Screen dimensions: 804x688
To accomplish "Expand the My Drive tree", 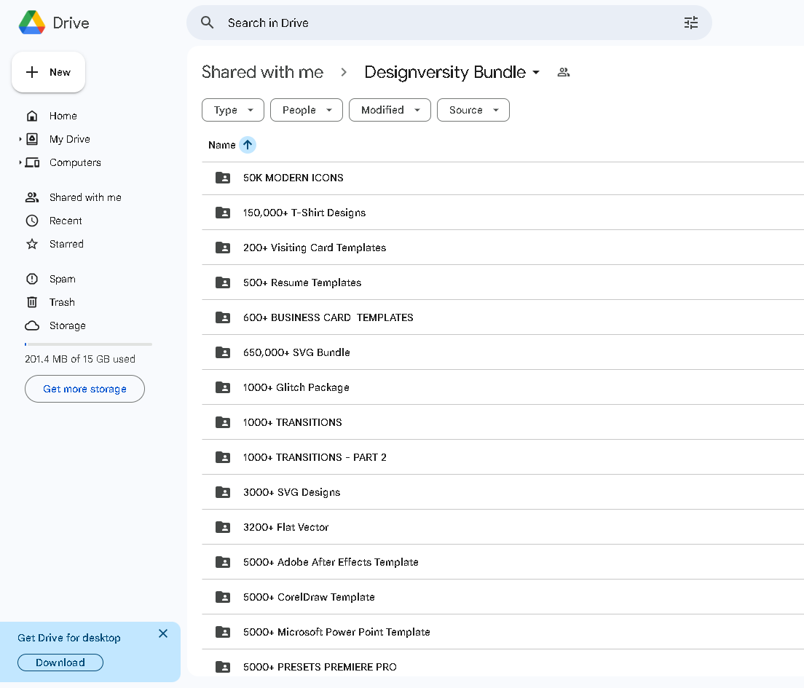I will 20,139.
